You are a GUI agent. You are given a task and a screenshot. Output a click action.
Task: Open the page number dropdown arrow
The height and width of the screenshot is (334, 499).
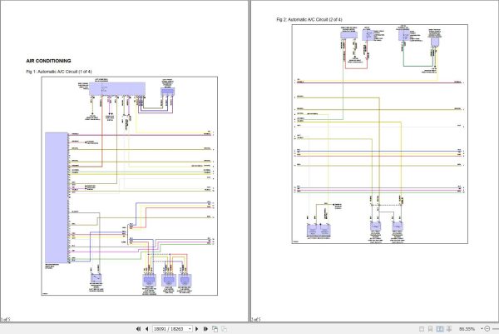point(190,329)
